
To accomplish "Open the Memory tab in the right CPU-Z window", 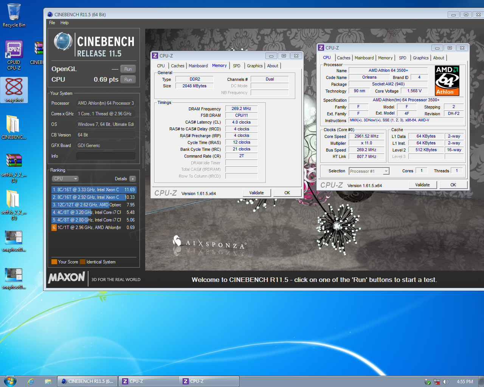I will (x=385, y=58).
